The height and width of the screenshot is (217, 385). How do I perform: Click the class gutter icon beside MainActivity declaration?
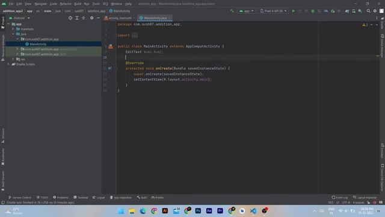click(111, 46)
